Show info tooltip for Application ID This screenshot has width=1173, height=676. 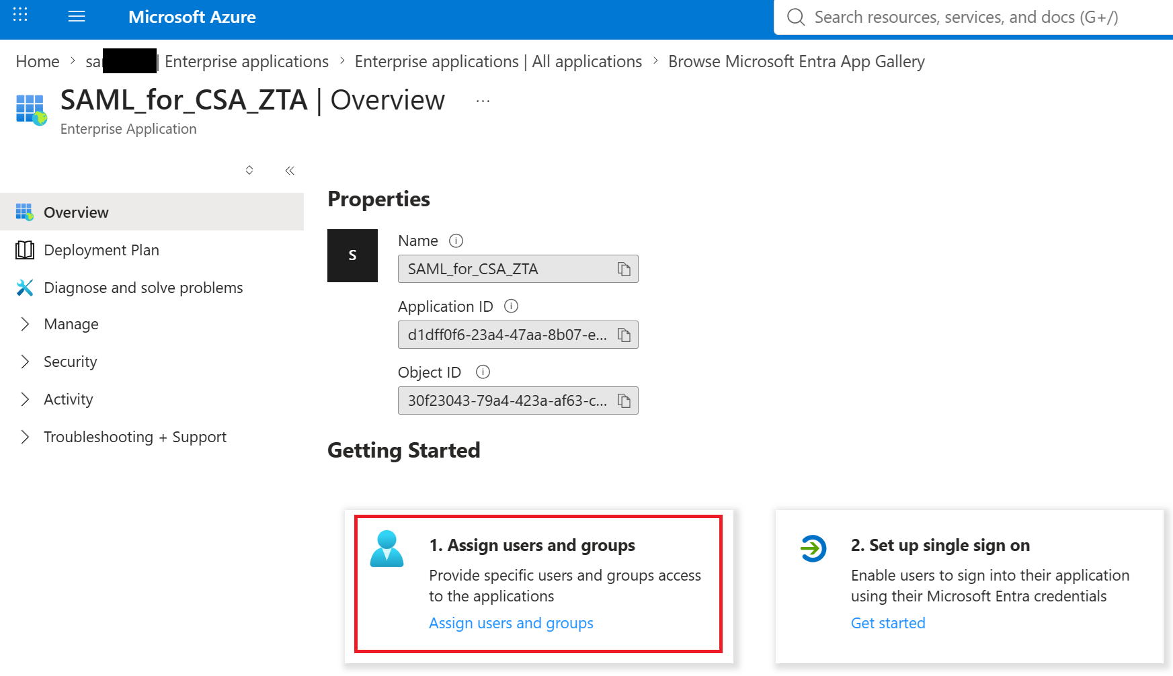tap(511, 306)
